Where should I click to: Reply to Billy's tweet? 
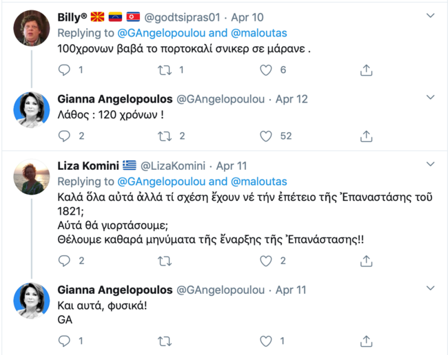(64, 69)
